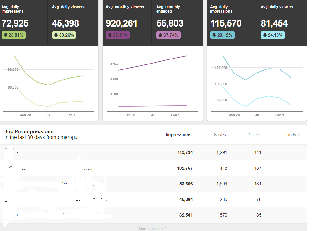Click the 23.81% decrease badge
The width and height of the screenshot is (316, 231).
pos(13,35)
